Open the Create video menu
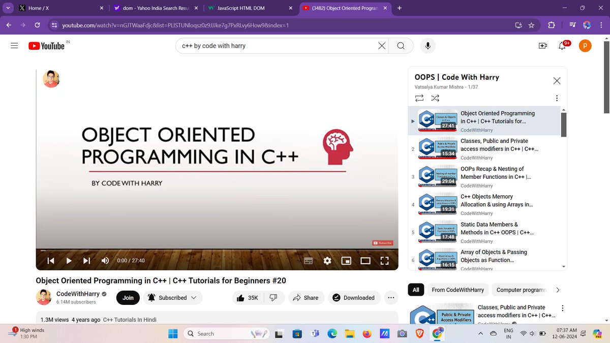The width and height of the screenshot is (610, 343). coord(543,46)
